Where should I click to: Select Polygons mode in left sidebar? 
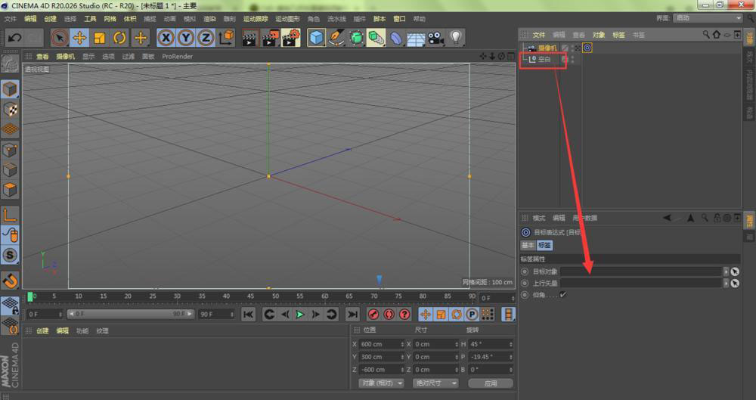10,190
